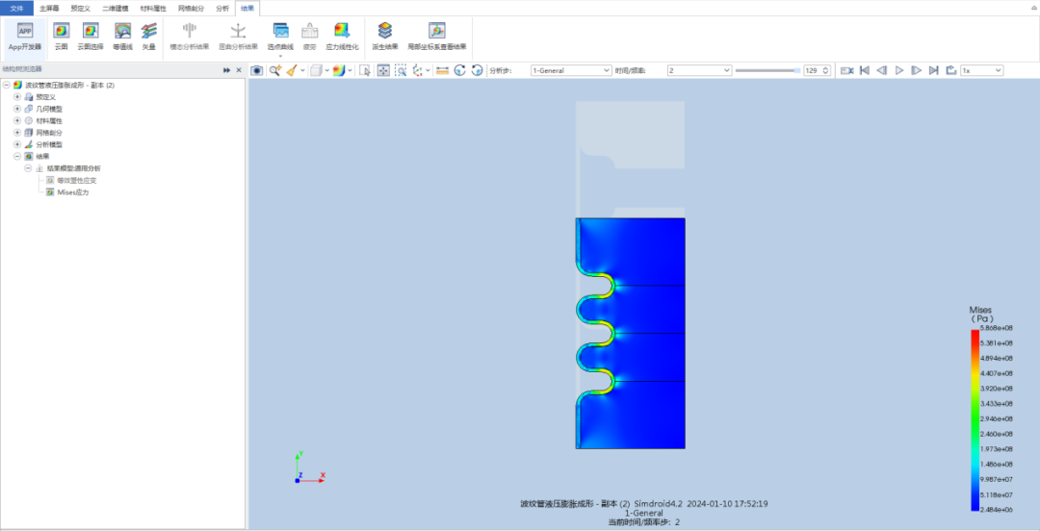Screen dimensions: 1040x531
Task: Open the 疲劳 fatigue tool
Action: [x=309, y=37]
